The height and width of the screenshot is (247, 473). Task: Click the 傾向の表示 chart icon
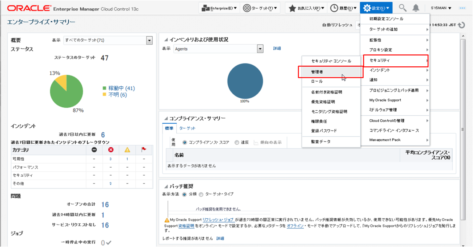click(x=256, y=143)
